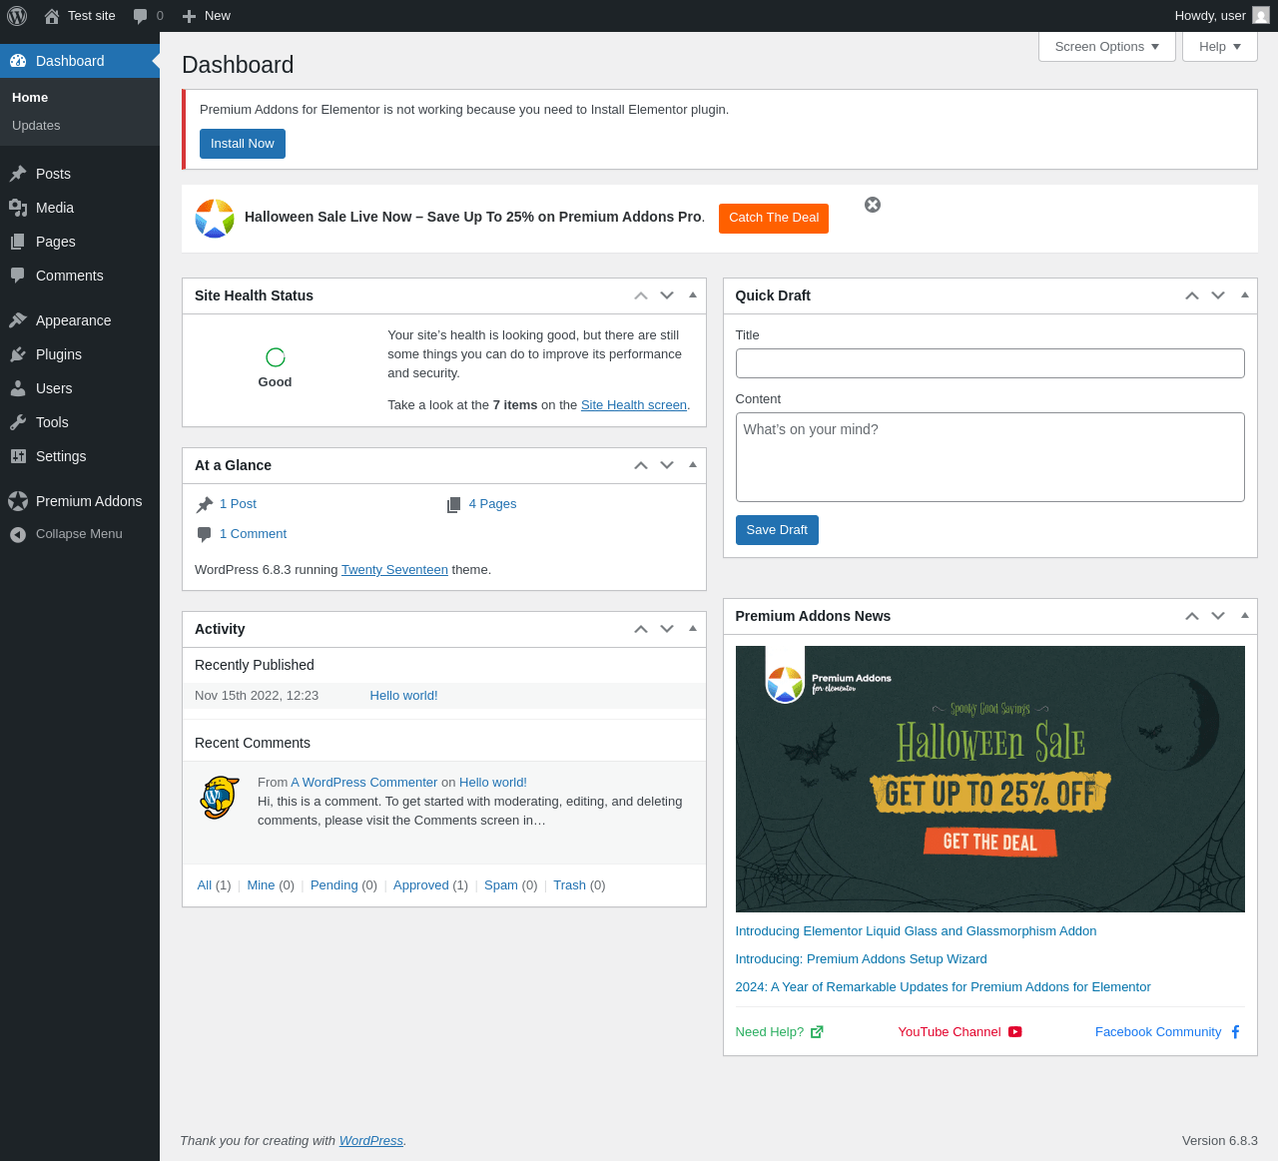Click the Quick Draft Title field
1278x1161 pixels.
coord(990,363)
